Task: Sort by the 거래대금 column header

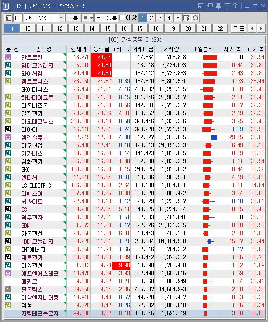Action: [x=142, y=49]
